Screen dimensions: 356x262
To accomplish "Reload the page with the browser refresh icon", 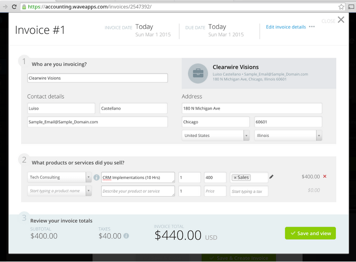I will pyautogui.click(x=14, y=7).
